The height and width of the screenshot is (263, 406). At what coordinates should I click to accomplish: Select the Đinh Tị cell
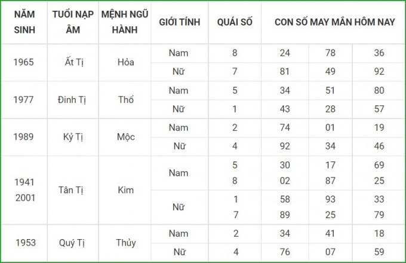coord(73,100)
